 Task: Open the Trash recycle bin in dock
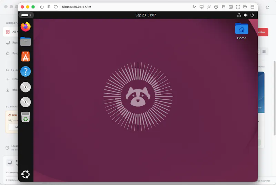point(26,117)
